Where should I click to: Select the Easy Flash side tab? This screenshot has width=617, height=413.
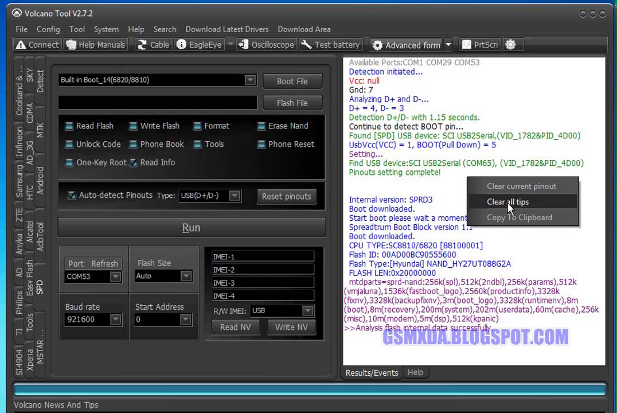pos(29,278)
